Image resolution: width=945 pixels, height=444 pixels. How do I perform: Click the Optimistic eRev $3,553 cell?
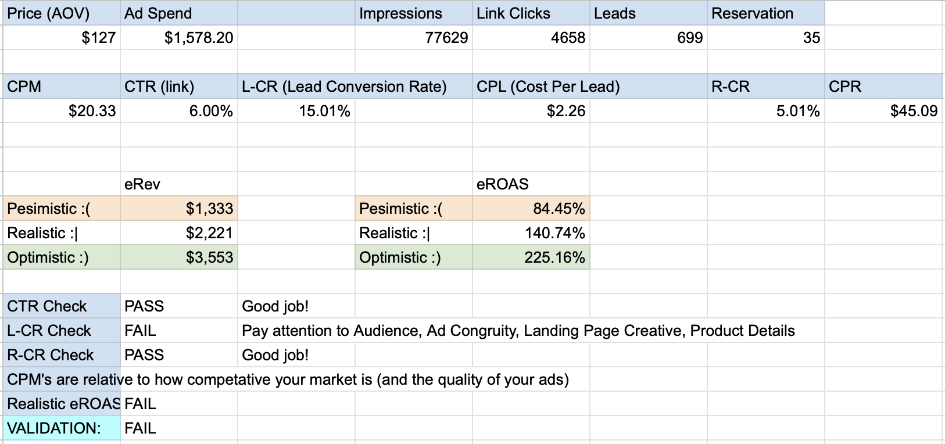(179, 257)
